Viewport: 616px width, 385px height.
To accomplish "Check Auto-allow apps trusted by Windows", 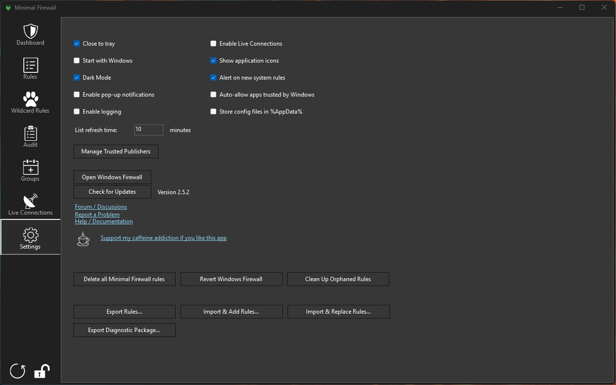I will click(213, 95).
